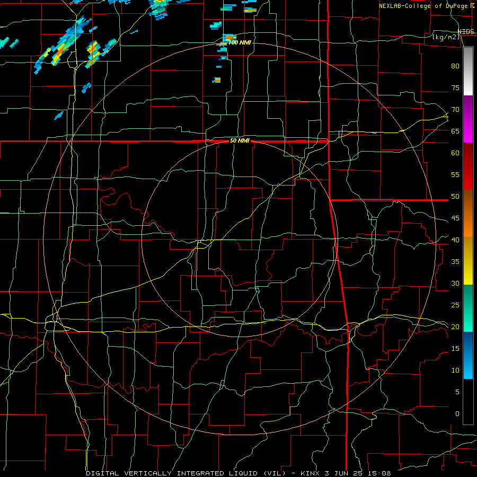Click the kg/m2 units label

[446, 37]
